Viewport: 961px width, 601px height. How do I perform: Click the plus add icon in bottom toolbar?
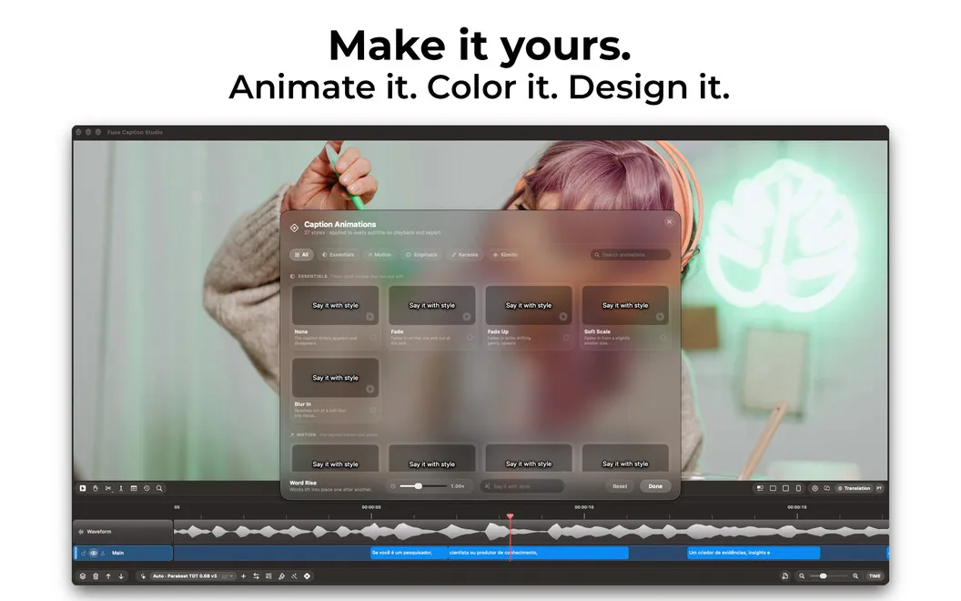pyautogui.click(x=243, y=576)
